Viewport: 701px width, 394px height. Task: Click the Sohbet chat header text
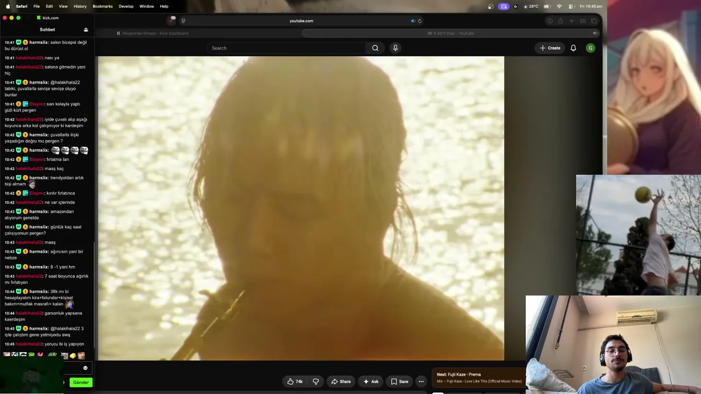(x=47, y=30)
